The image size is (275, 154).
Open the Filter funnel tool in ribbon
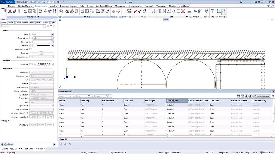(x=213, y=11)
